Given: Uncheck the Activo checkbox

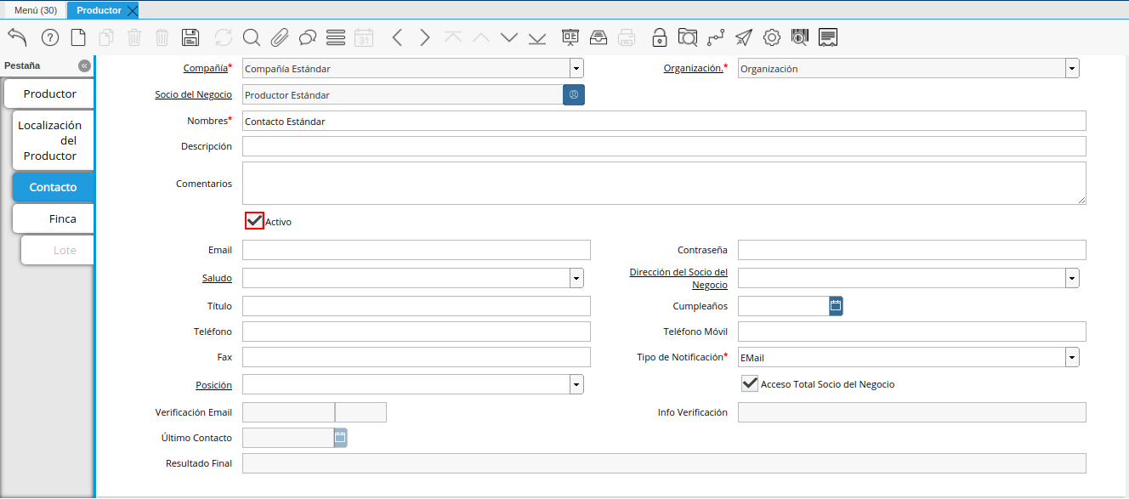Looking at the screenshot, I should coord(254,221).
